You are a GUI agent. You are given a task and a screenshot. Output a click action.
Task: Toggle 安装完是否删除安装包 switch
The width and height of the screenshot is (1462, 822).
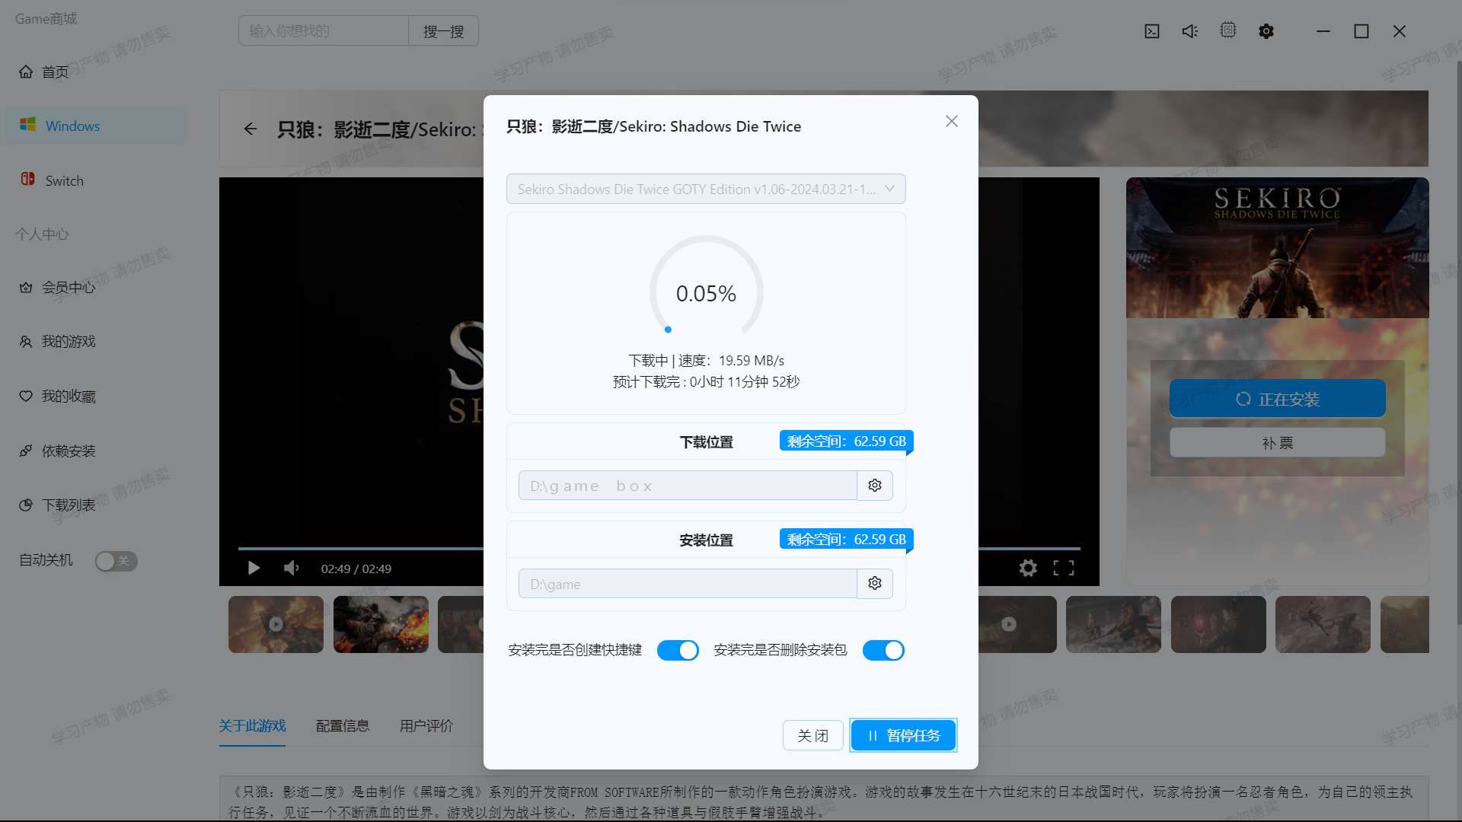click(883, 650)
